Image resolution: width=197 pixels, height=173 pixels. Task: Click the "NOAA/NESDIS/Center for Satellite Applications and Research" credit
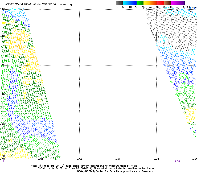tap(115, 171)
